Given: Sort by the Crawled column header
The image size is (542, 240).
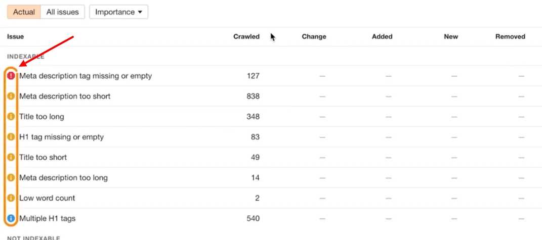Looking at the screenshot, I should coord(246,36).
